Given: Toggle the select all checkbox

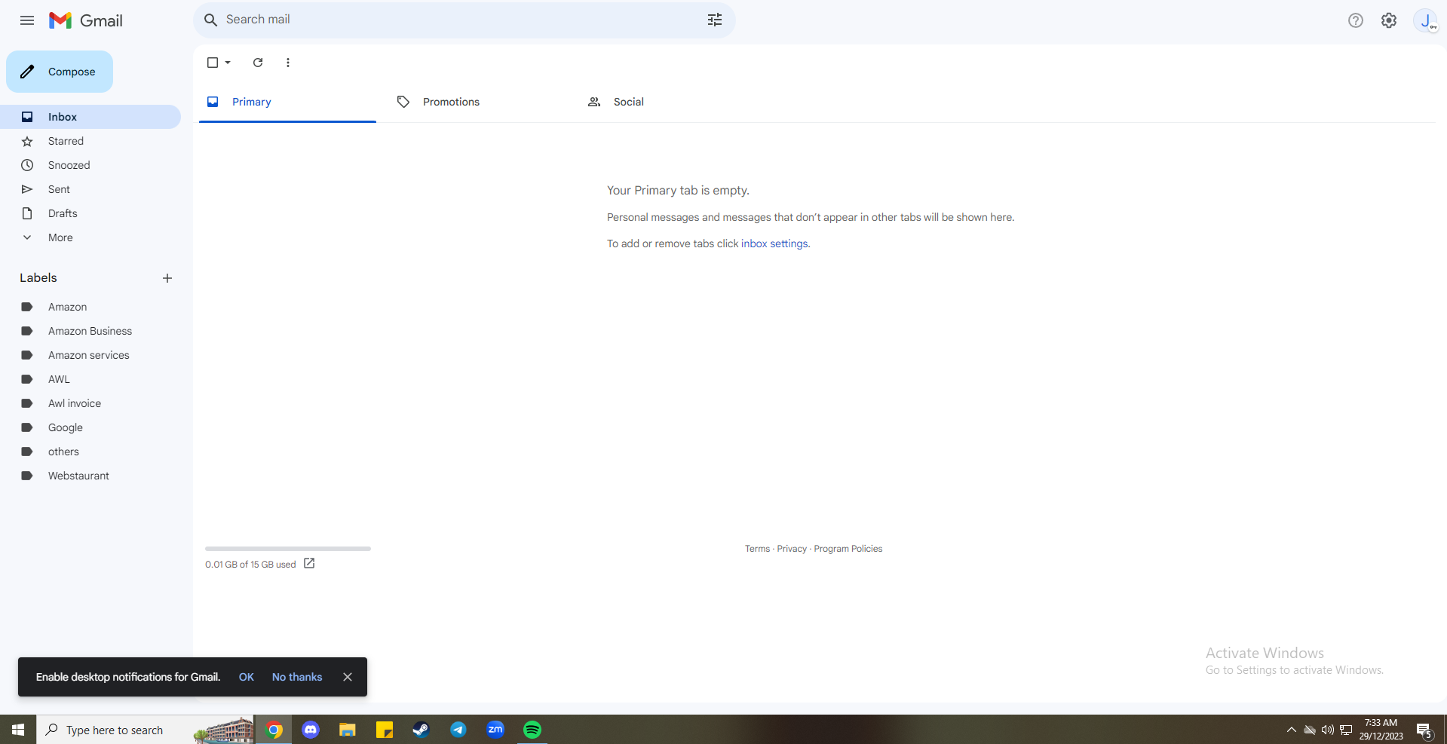Looking at the screenshot, I should click(213, 63).
